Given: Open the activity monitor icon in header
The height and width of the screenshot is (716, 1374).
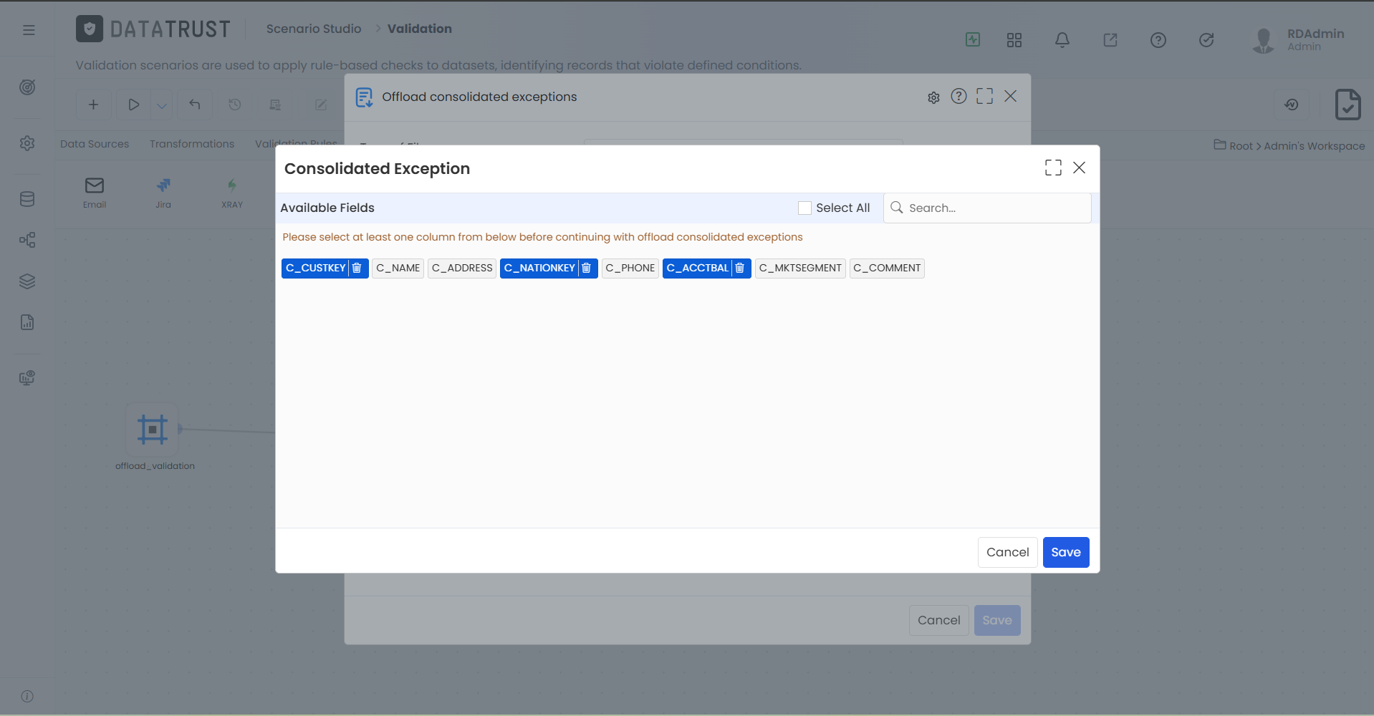Looking at the screenshot, I should point(973,39).
